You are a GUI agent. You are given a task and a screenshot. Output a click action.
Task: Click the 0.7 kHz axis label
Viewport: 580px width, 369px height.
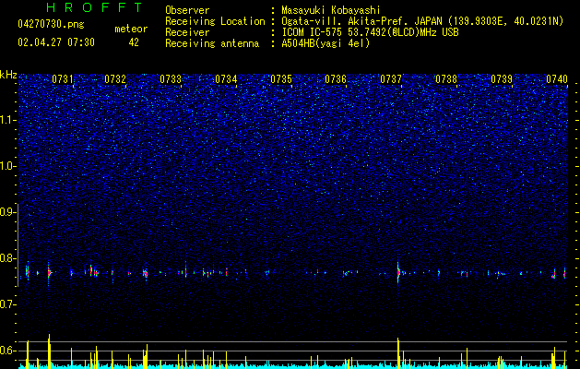coord(8,304)
